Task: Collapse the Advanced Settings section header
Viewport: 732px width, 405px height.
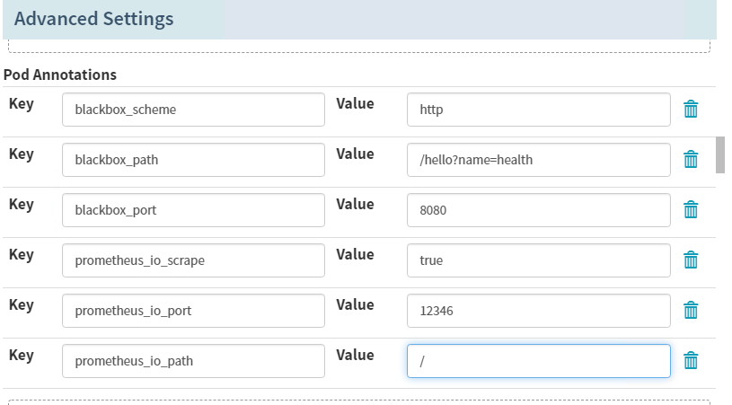Action: tap(94, 19)
